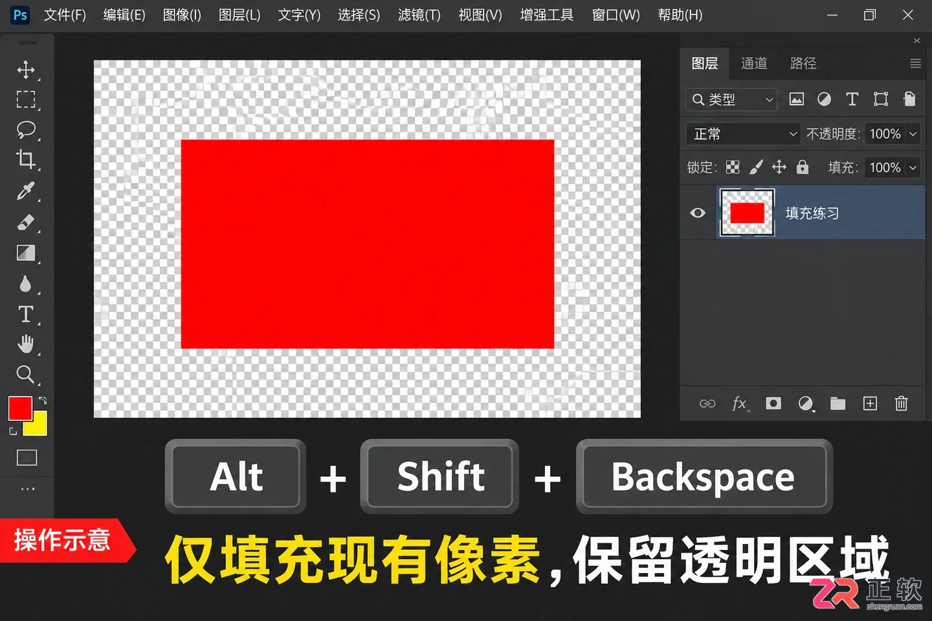Open the 滤镜(T) menu
932x621 pixels.
pyautogui.click(x=419, y=15)
